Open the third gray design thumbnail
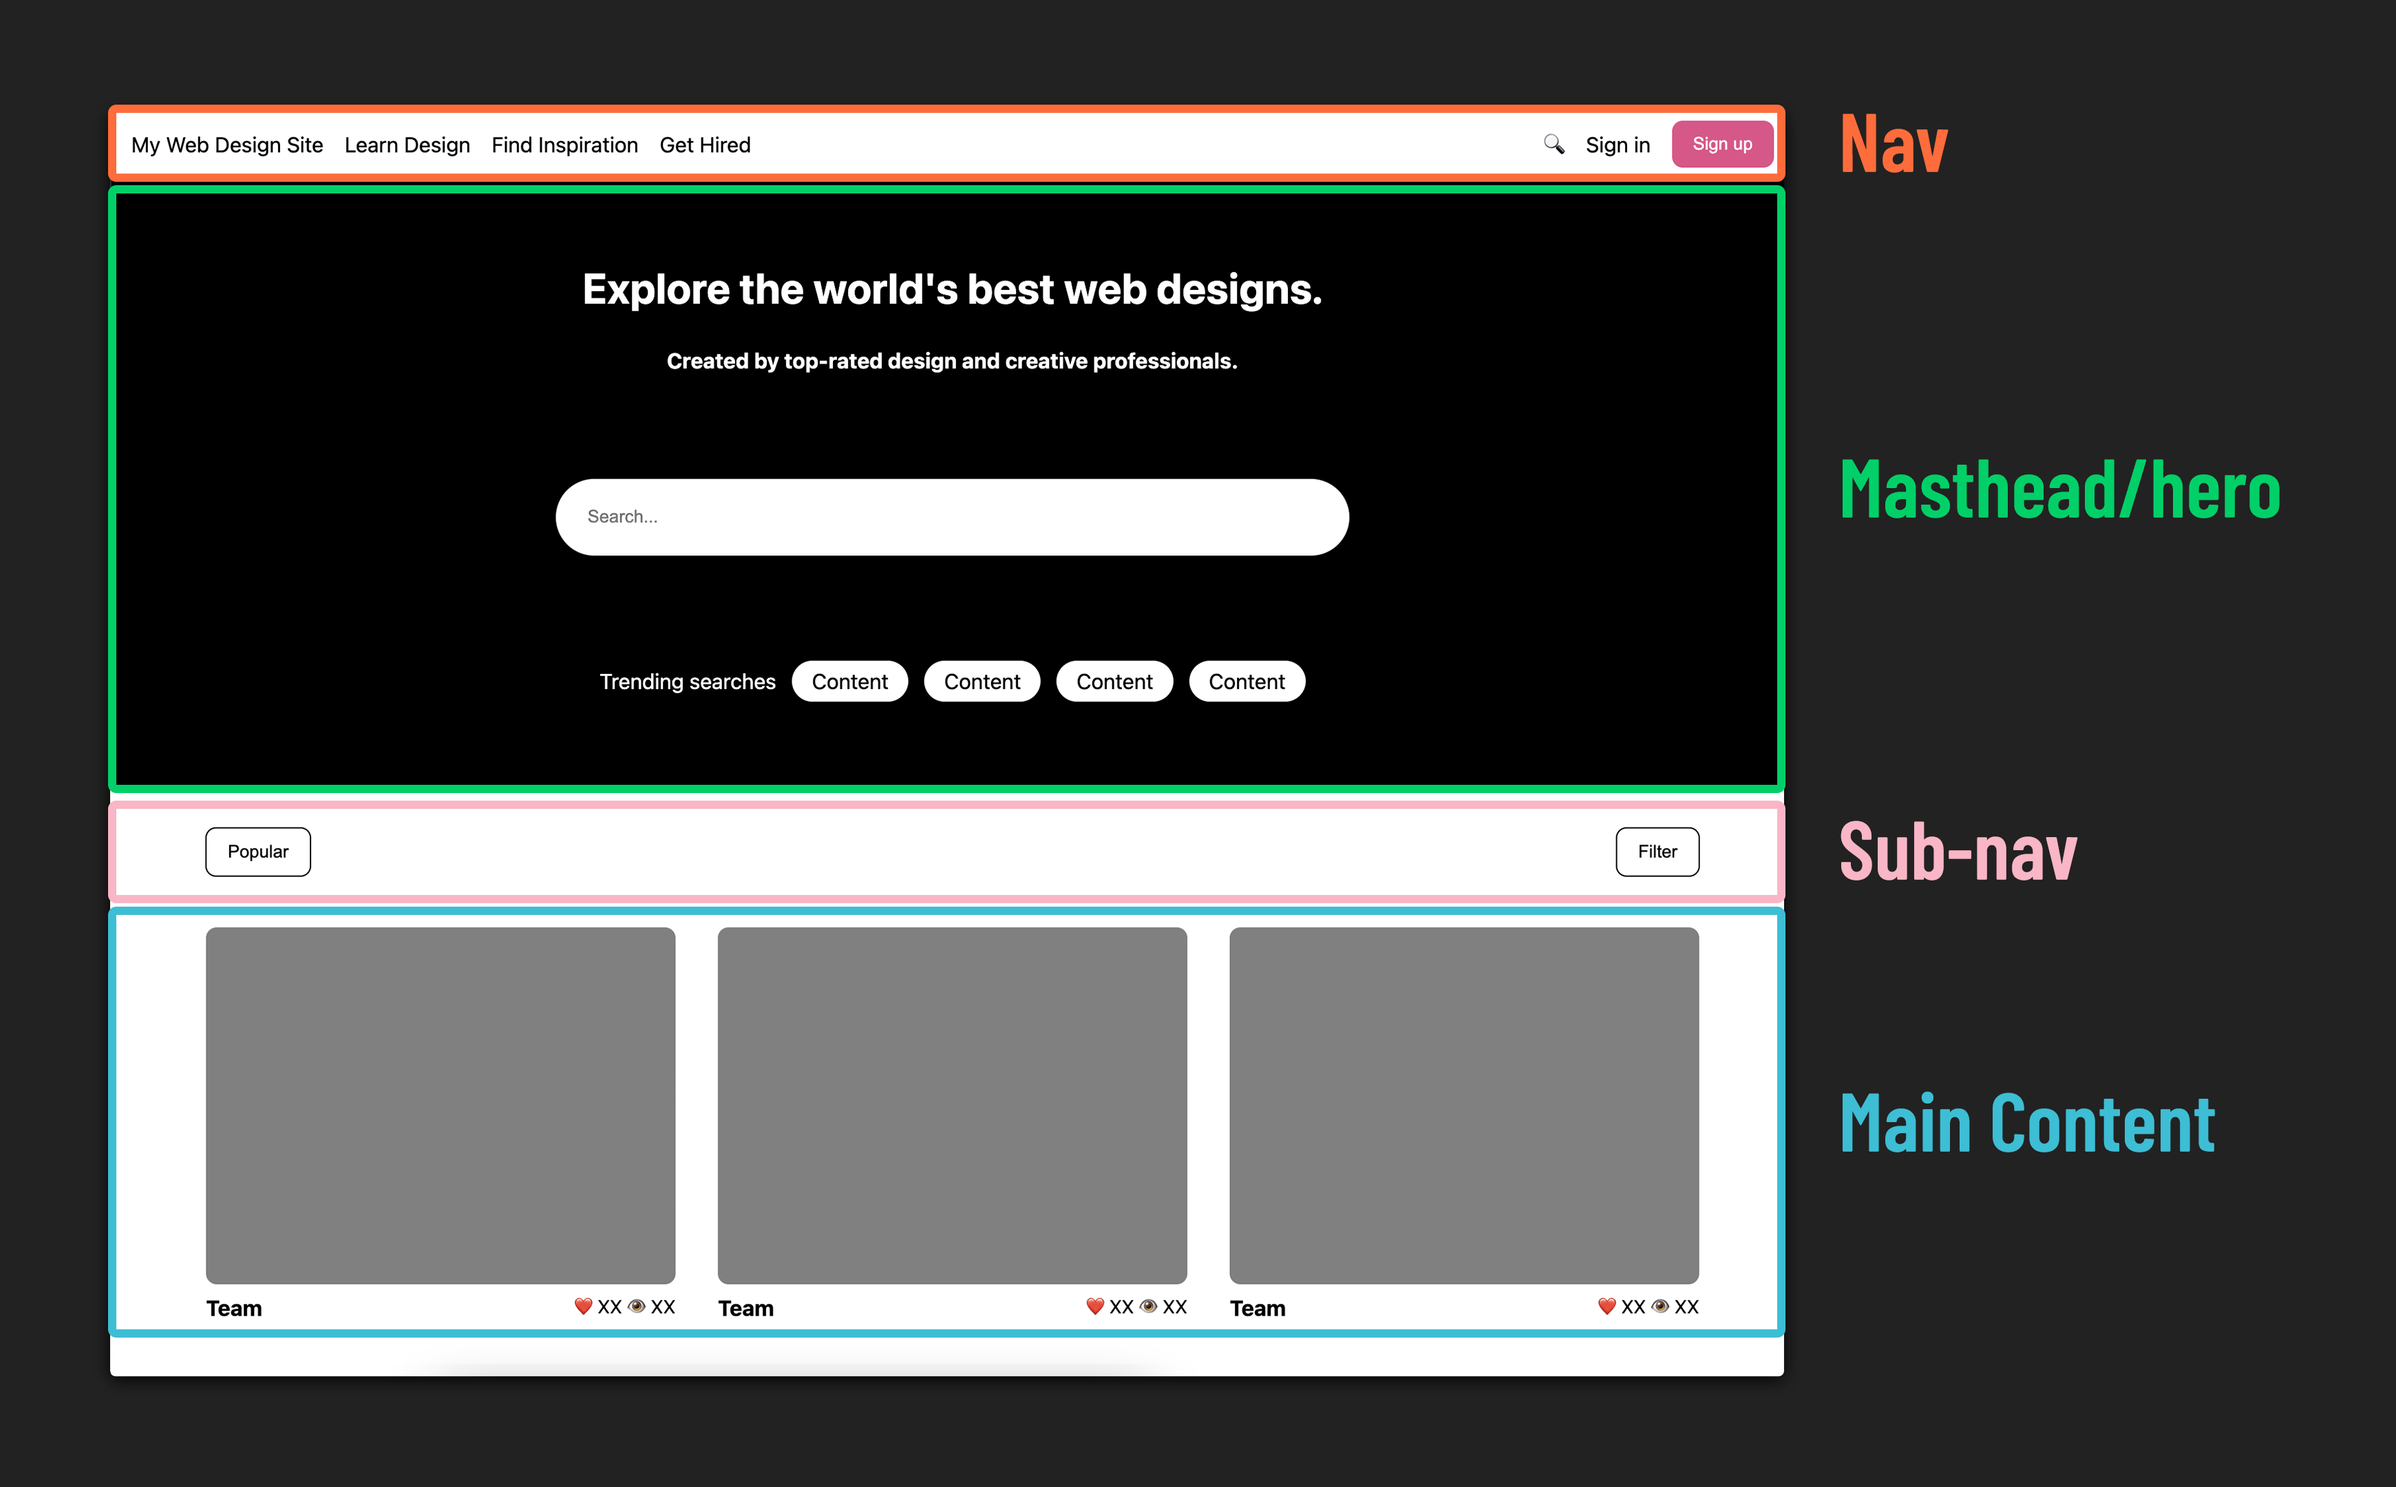Image resolution: width=2396 pixels, height=1487 pixels. click(1463, 1104)
